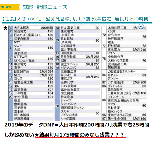Click the 日本たばこ産業（JT） entry
The image size is (152, 143).
[x=28, y=35]
